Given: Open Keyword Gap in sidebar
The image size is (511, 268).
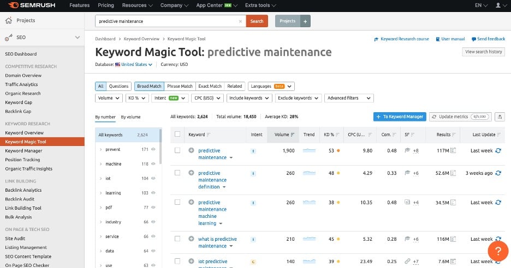Looking at the screenshot, I should 19,102.
